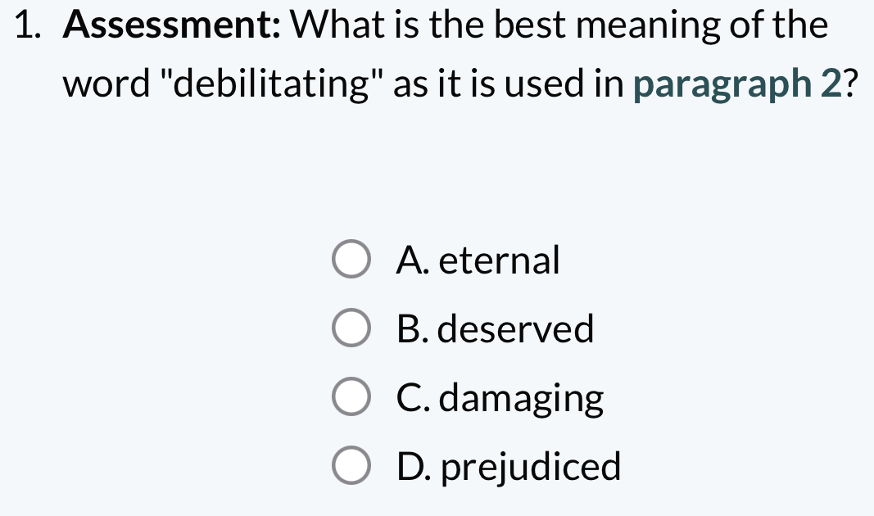Image resolution: width=874 pixels, height=516 pixels.
Task: Click the label text D. prejudiced
Action: pos(509,466)
